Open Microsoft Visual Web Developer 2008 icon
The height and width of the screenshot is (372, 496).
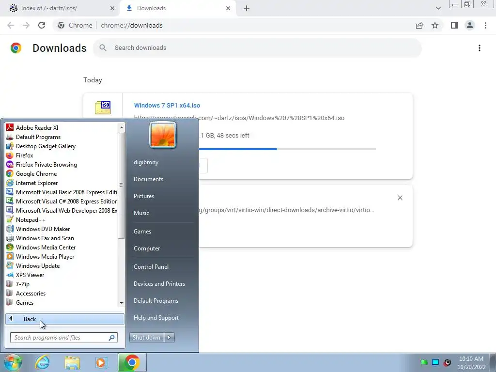pos(10,210)
